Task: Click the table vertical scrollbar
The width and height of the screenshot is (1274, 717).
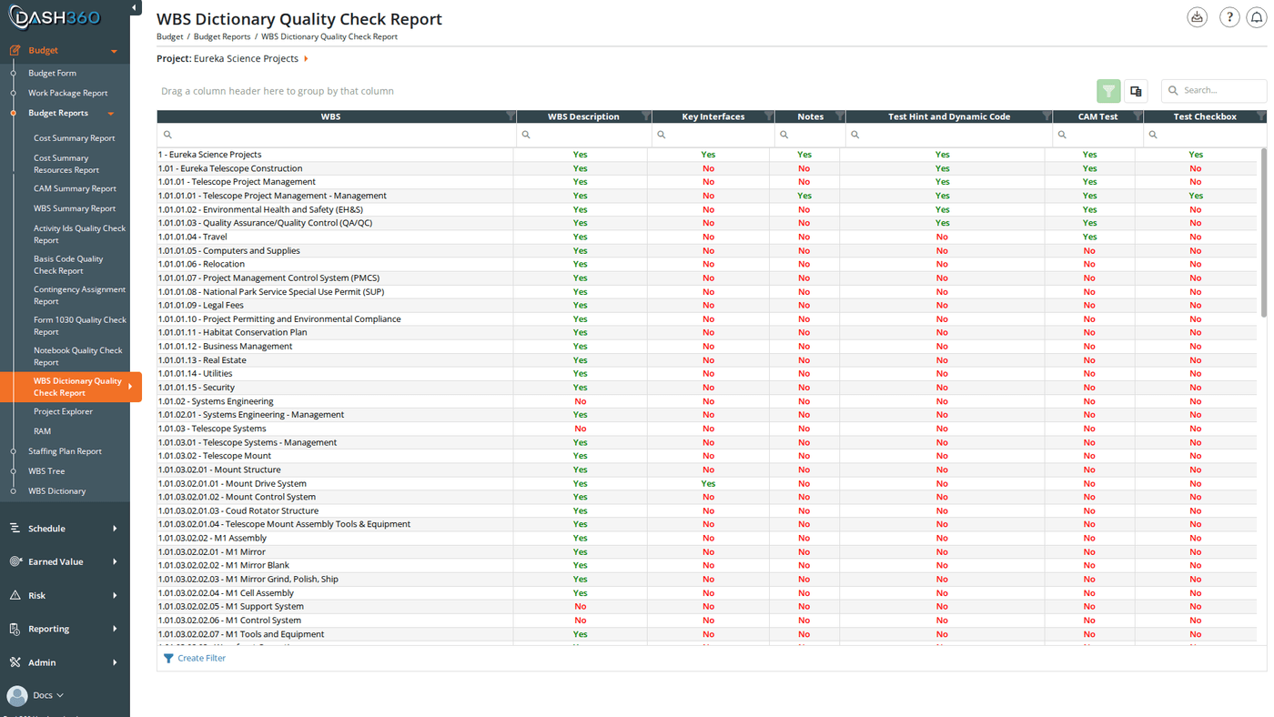Action: click(x=1262, y=232)
